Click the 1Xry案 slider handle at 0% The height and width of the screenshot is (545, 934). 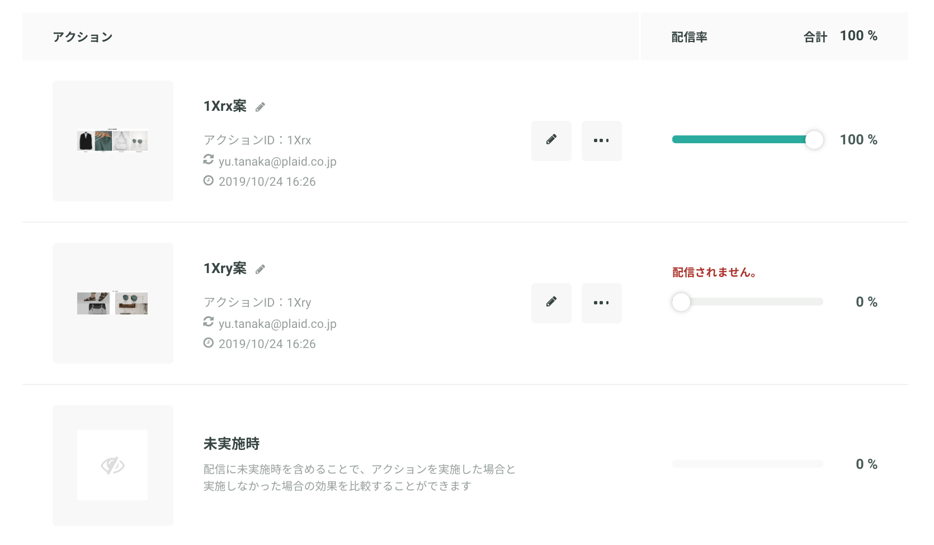[681, 302]
